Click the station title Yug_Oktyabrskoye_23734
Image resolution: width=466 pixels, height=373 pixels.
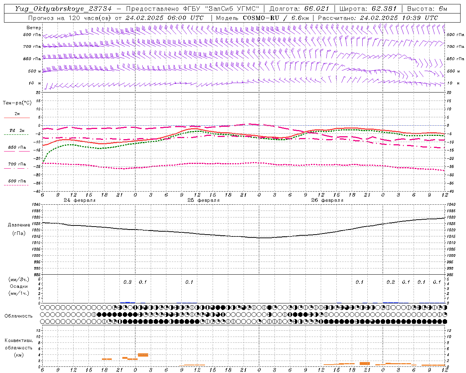(x=63, y=9)
